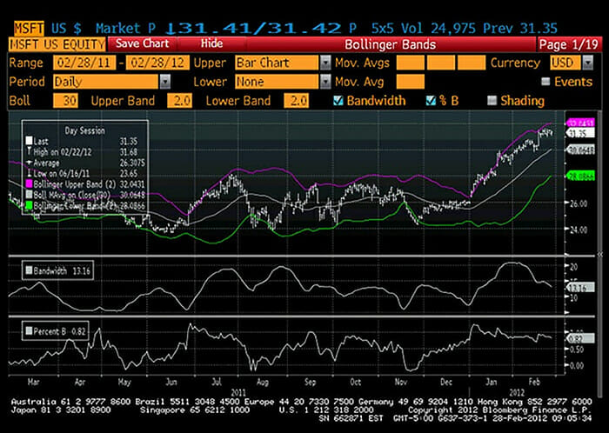Uncheck the % B checkbox

coord(430,101)
